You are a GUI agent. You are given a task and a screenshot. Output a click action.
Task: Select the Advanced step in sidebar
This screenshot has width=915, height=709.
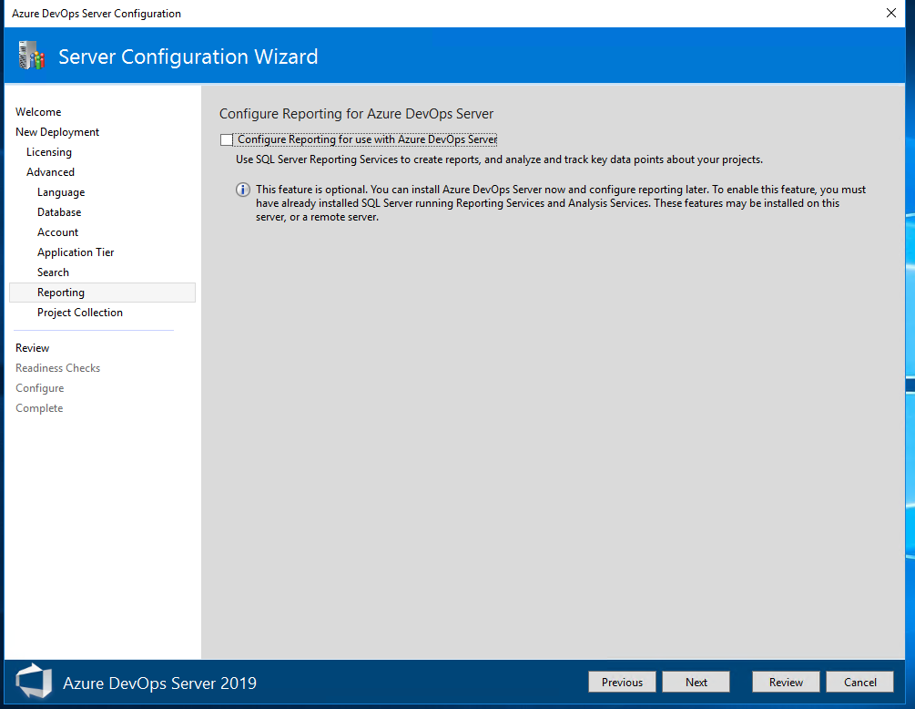tap(50, 171)
